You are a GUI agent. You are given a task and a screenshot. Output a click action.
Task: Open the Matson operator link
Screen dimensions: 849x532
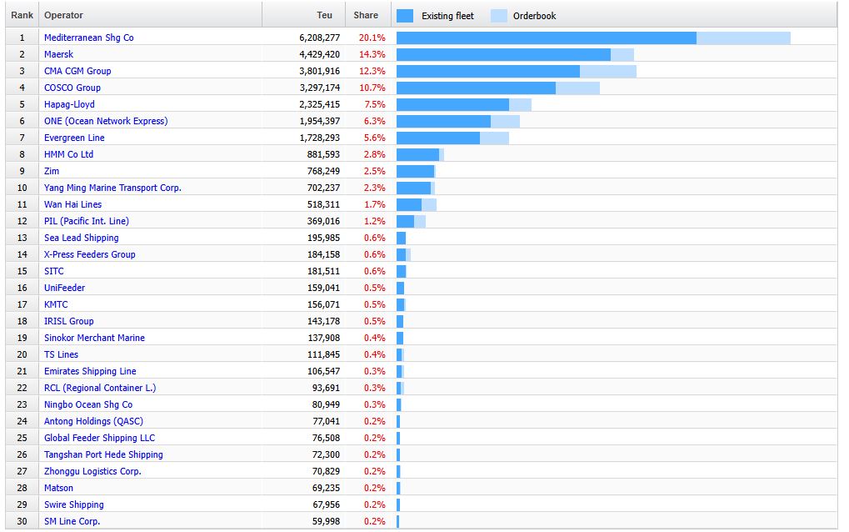[x=58, y=488]
